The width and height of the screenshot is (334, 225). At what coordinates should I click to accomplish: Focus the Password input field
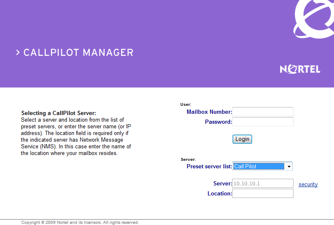click(x=263, y=122)
